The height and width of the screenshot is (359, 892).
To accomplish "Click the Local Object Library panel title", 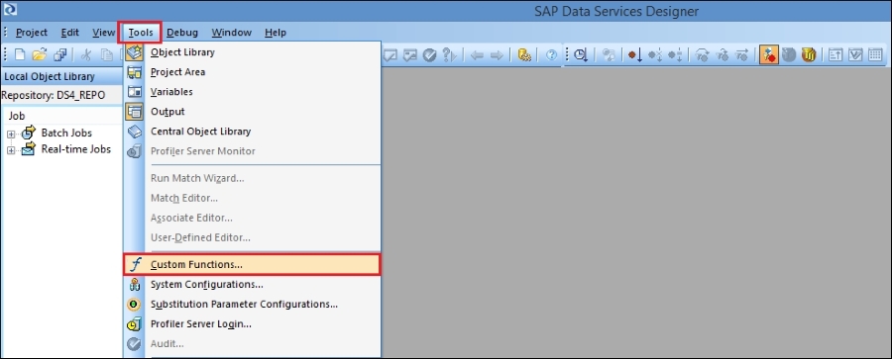I will pyautogui.click(x=50, y=77).
